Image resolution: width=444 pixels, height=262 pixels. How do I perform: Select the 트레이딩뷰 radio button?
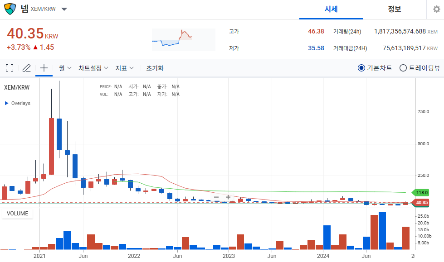tap(403, 68)
